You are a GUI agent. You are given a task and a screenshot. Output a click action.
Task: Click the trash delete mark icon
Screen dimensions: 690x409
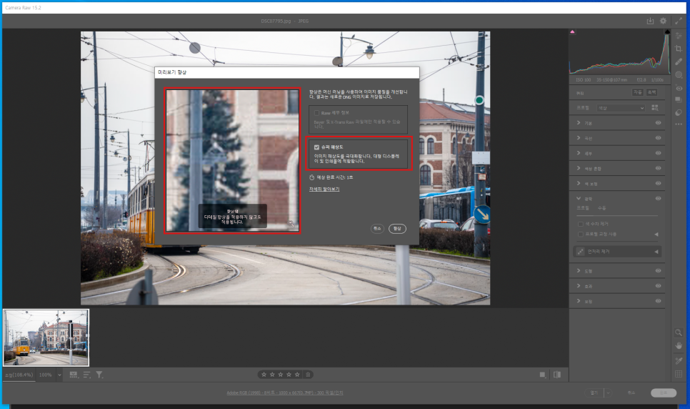(308, 375)
